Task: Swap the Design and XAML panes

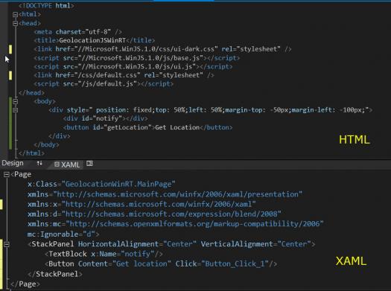Action: pyautogui.click(x=39, y=164)
